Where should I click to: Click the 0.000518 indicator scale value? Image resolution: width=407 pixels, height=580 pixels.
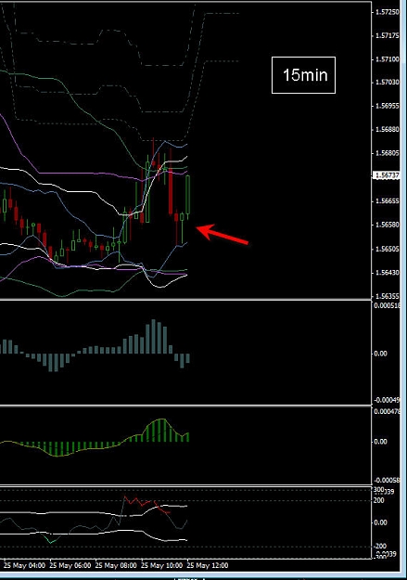[387, 305]
